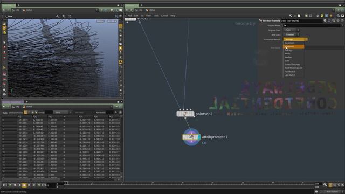
Task: Add new pane tab in viewport pane
Action: [x=18, y=5]
